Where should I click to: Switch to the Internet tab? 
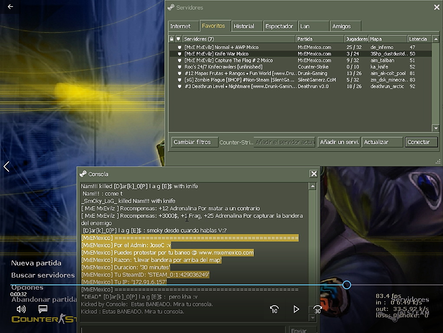pos(183,26)
